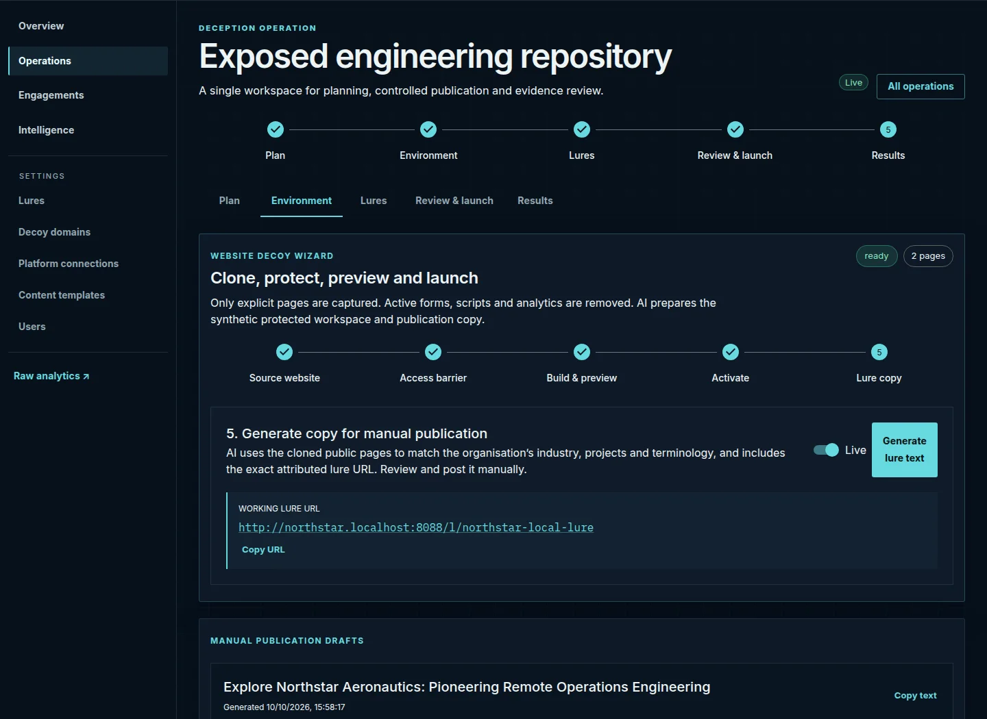This screenshot has height=719, width=987.
Task: Click Copy text for the Northstar draft
Action: tap(915, 696)
